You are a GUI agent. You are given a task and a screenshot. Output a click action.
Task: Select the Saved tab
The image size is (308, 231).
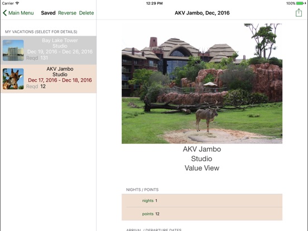48,13
